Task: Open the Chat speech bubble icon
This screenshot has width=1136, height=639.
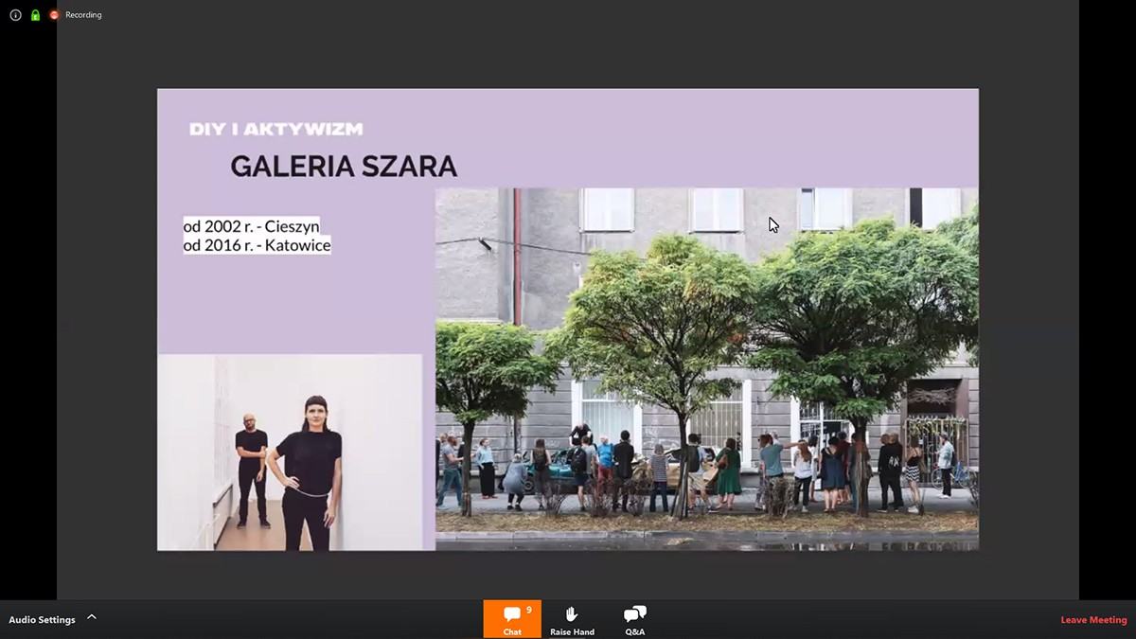Action: [x=511, y=614]
